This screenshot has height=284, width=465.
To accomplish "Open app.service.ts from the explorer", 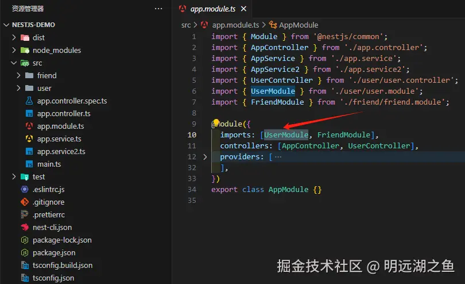I will point(59,139).
